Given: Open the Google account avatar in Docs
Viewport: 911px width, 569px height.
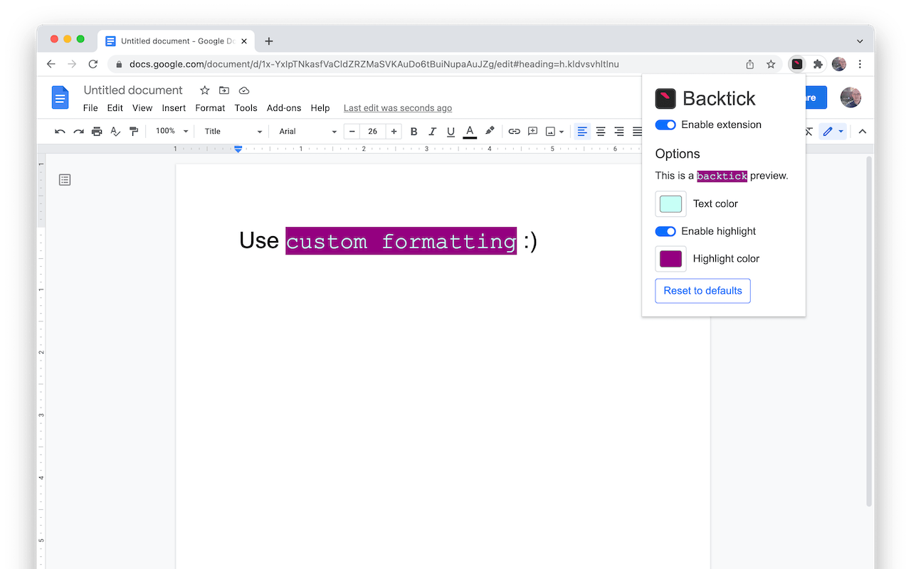Looking at the screenshot, I should (x=851, y=97).
